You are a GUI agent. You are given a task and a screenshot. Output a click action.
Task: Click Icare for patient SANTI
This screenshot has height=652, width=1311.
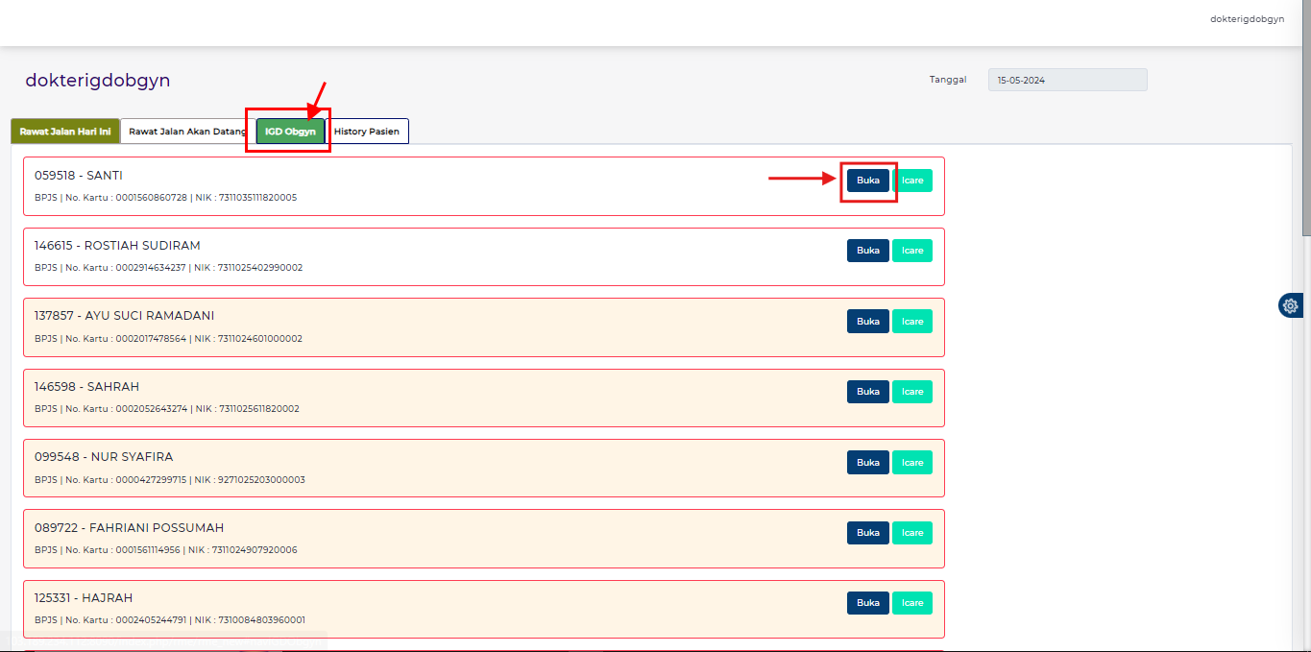coord(912,181)
